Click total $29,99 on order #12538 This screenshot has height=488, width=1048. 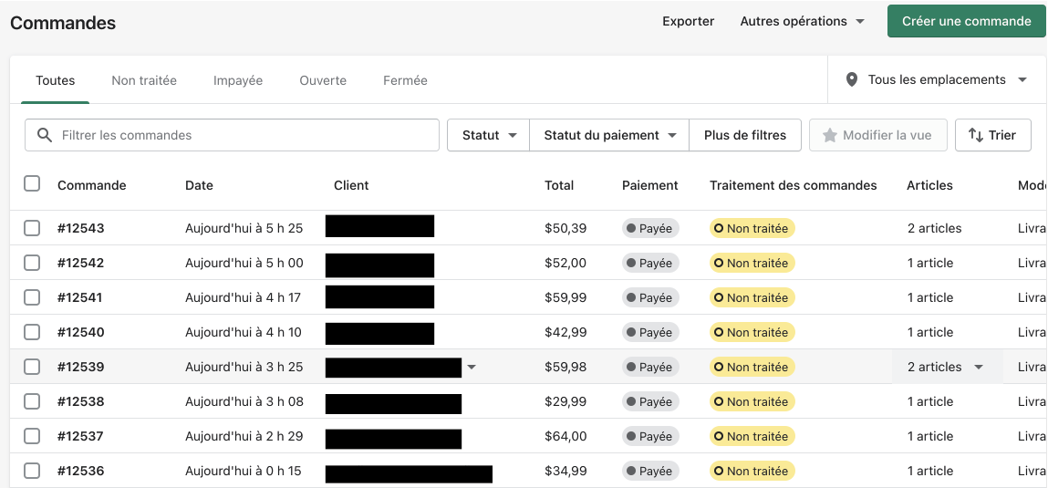[566, 401]
